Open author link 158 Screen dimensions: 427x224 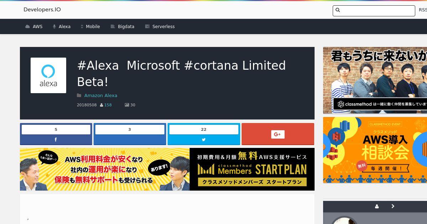tap(108, 105)
